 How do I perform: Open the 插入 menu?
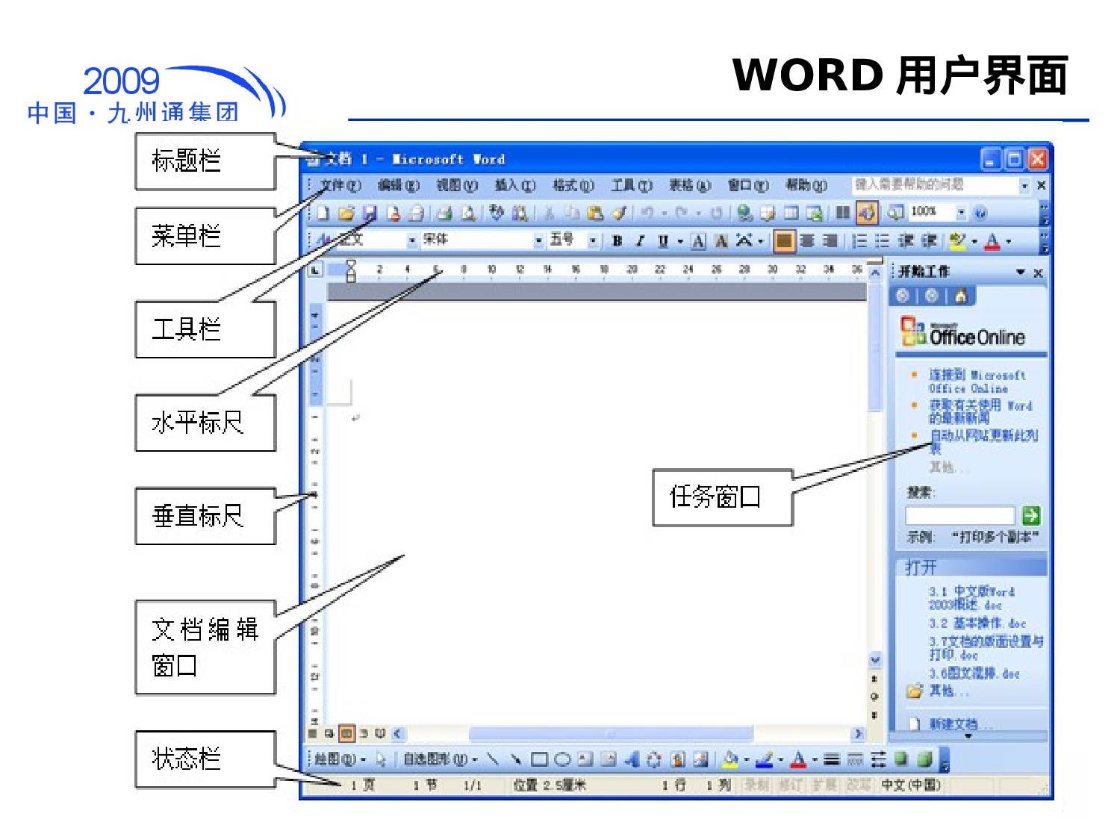pyautogui.click(x=515, y=186)
